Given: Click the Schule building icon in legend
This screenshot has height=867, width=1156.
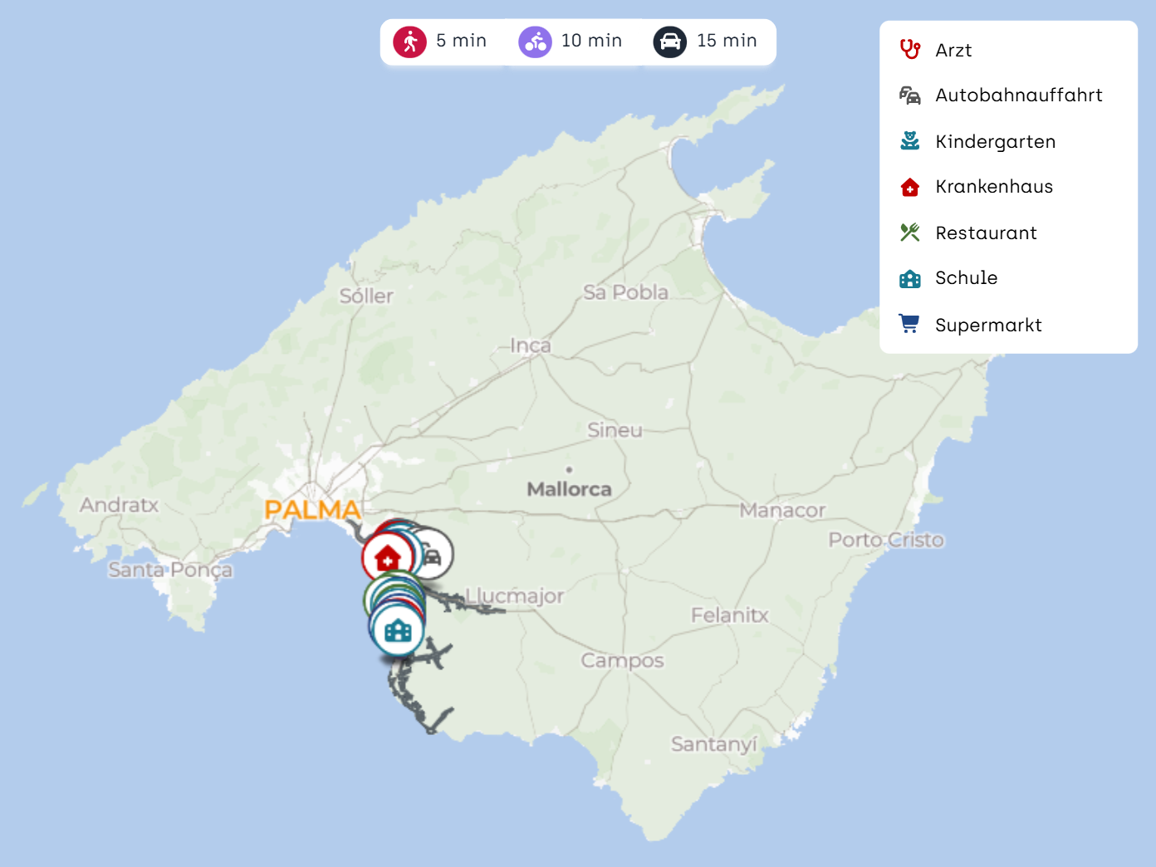Looking at the screenshot, I should point(910,279).
